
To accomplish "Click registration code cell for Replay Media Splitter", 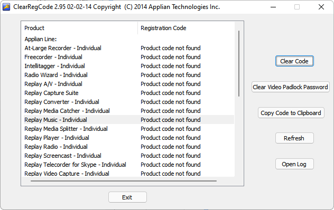I will 171,129.
